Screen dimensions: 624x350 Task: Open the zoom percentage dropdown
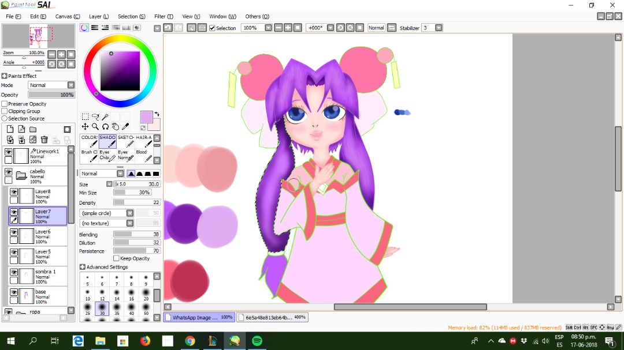coord(268,28)
